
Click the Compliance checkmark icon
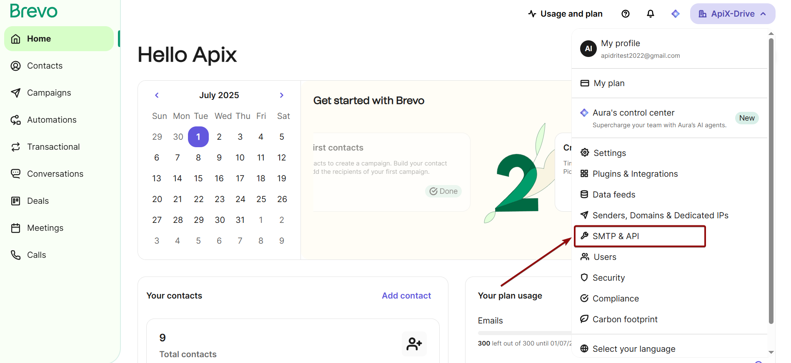pos(584,298)
